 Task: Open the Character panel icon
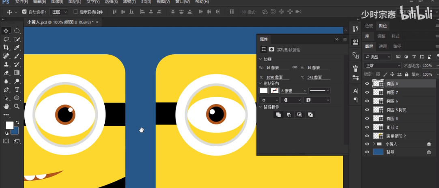(x=355, y=91)
